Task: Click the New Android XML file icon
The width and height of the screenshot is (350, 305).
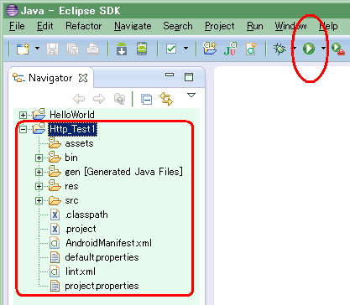Action: click(x=251, y=49)
